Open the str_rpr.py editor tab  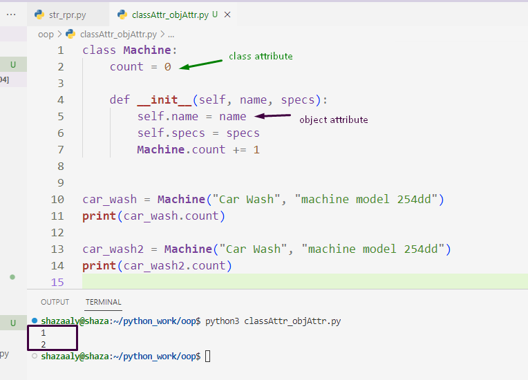(68, 15)
